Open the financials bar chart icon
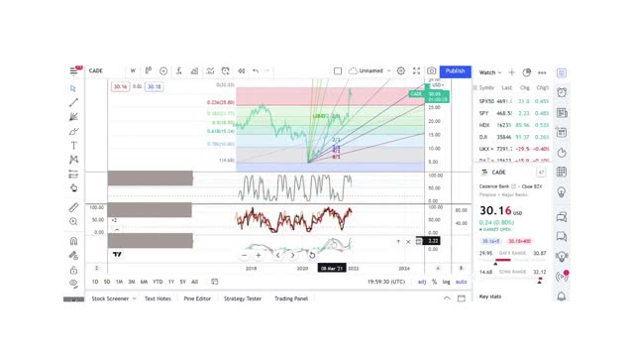This screenshot has height=357, width=634. [x=194, y=70]
